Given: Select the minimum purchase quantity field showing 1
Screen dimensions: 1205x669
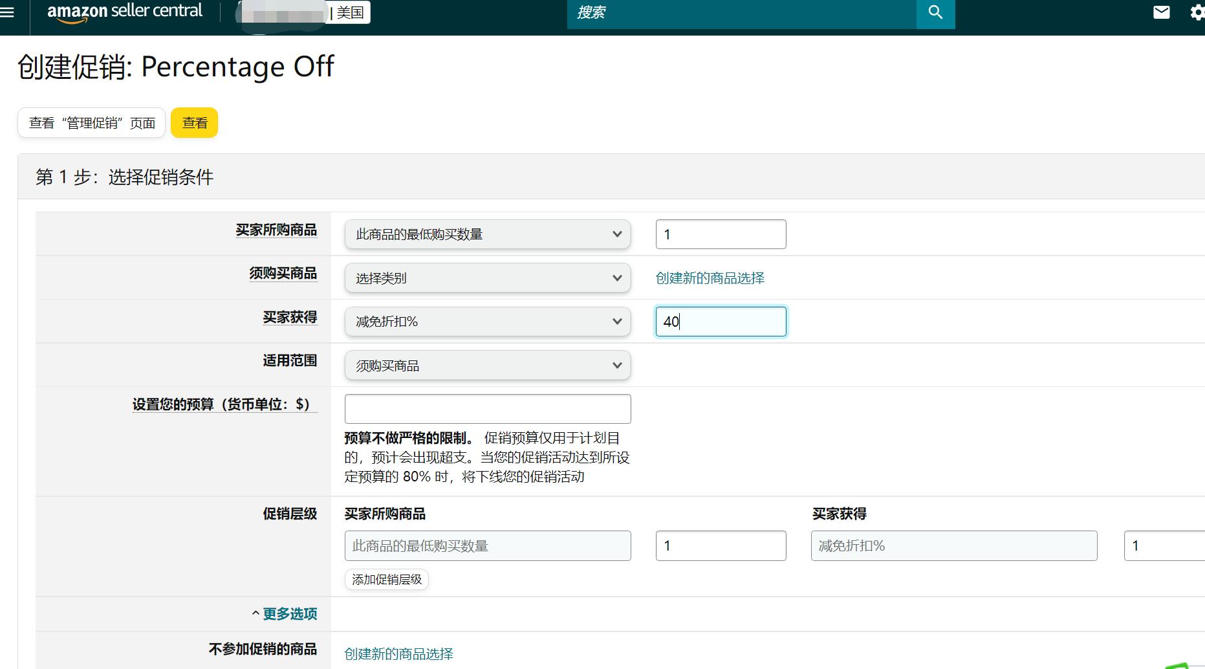Looking at the screenshot, I should (721, 234).
